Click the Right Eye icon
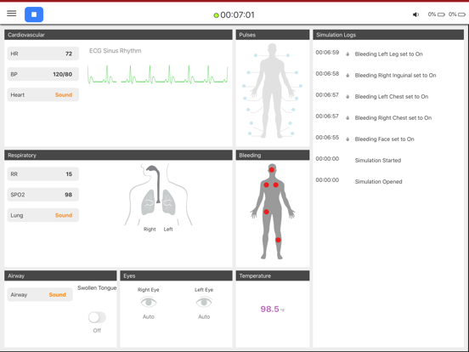Image resolution: width=469 pixels, height=352 pixels. [149, 303]
